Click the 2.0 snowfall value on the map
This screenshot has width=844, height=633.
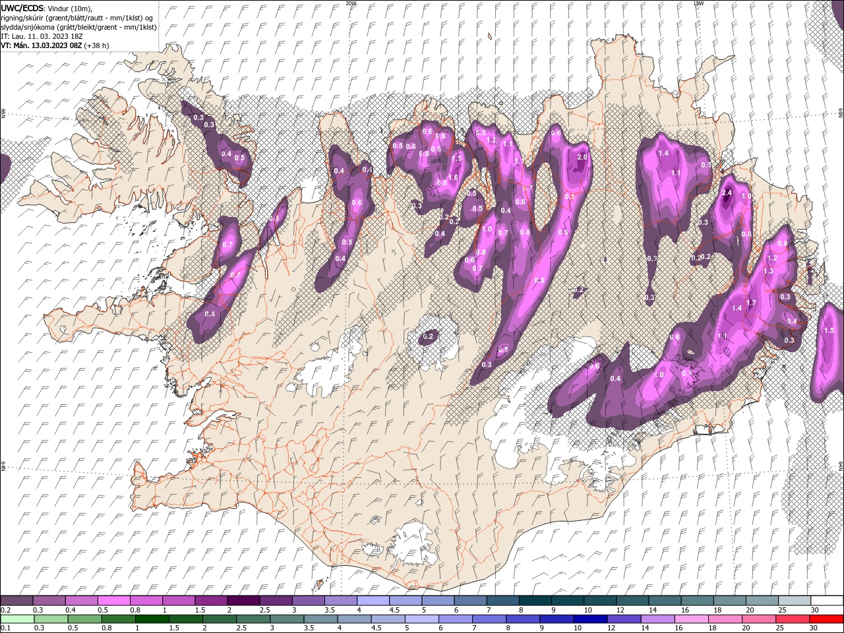582,158
